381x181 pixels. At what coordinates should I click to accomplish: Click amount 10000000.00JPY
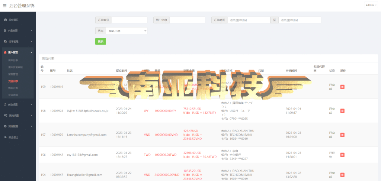165,111
